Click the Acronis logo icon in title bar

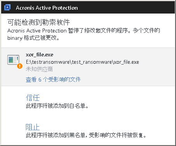pyautogui.click(x=7, y=8)
